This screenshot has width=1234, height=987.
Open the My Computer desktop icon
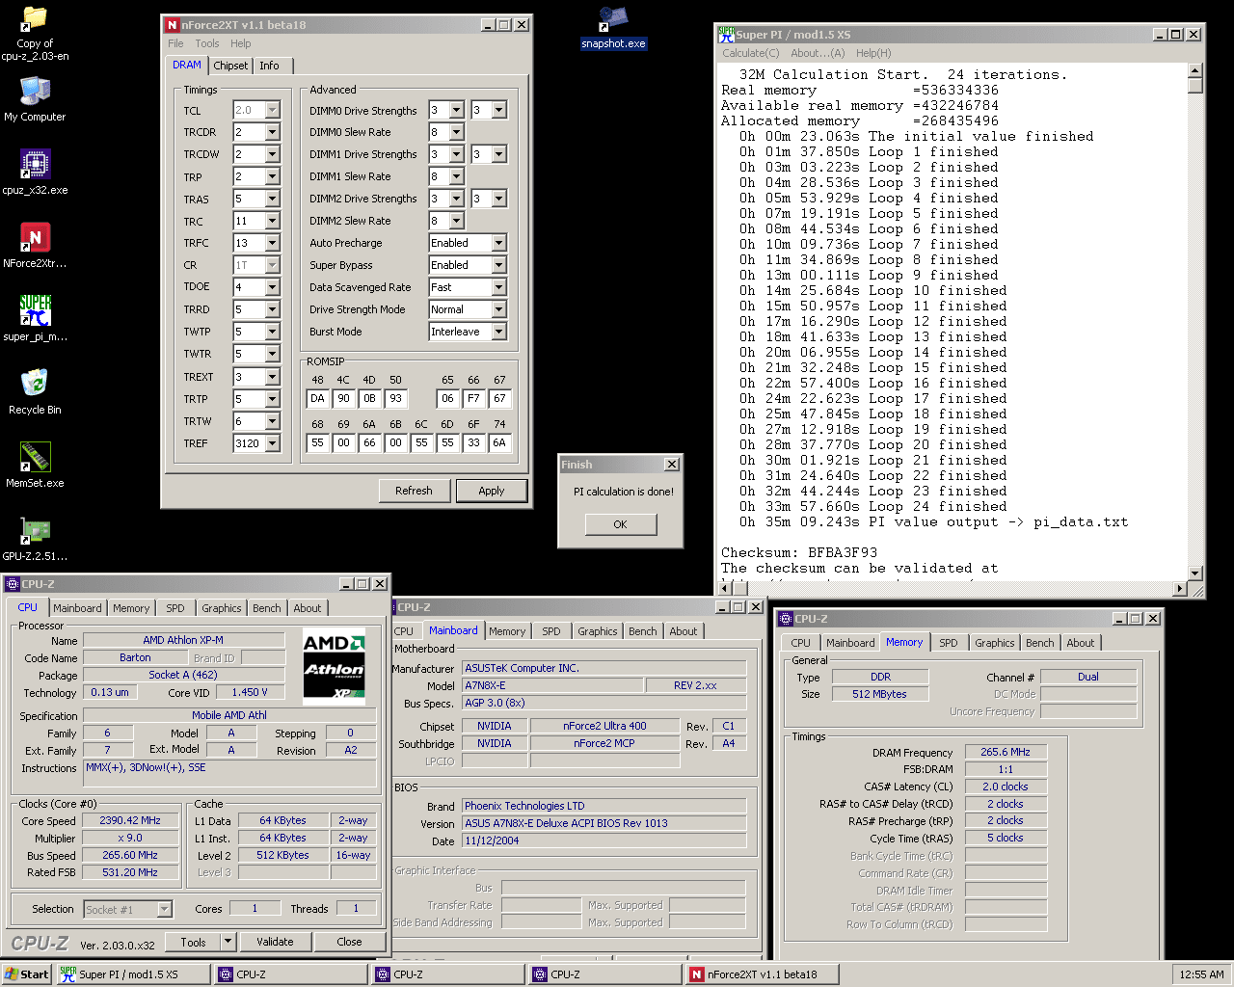point(35,92)
